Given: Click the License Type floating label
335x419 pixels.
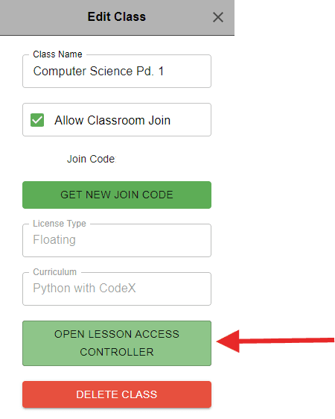Looking at the screenshot, I should [x=60, y=224].
